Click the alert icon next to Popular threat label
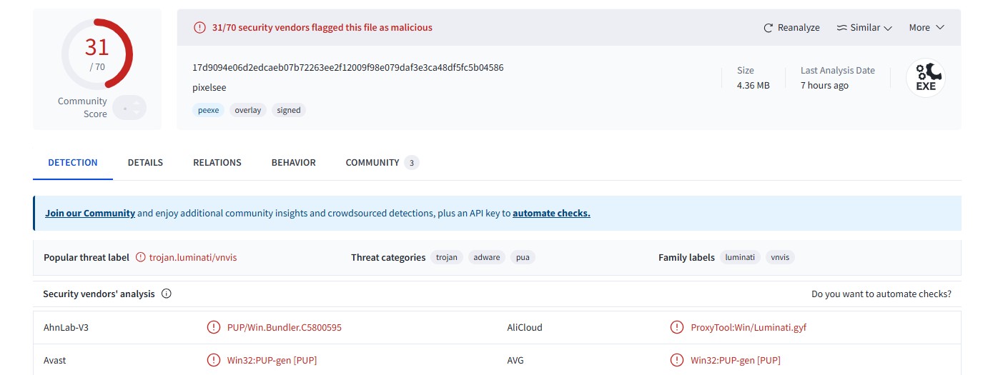The width and height of the screenshot is (983, 375). click(x=140, y=257)
